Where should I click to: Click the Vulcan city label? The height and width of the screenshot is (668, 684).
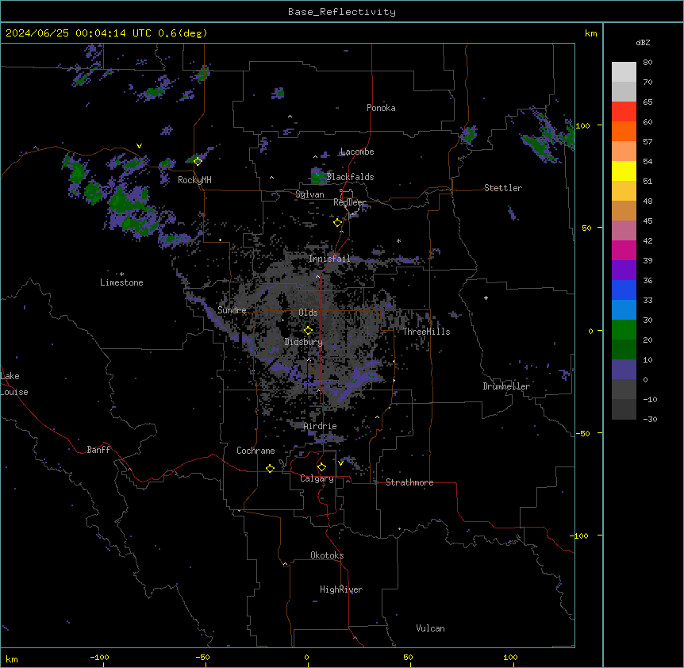coord(430,628)
